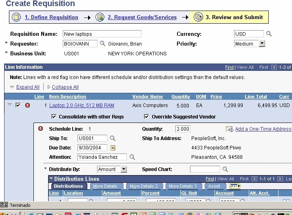292x215 pixels.
Task: Click in the Schedule Quantity field
Action: click(x=183, y=129)
